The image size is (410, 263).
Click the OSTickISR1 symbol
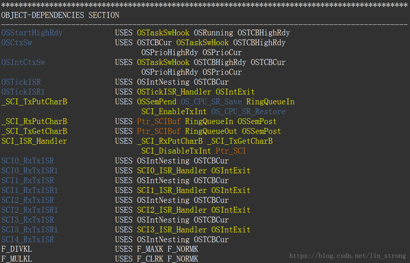pos(23,92)
